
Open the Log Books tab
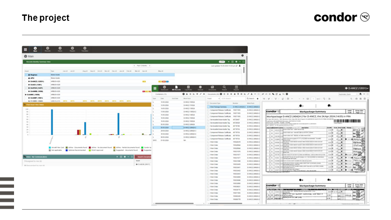[188, 88]
